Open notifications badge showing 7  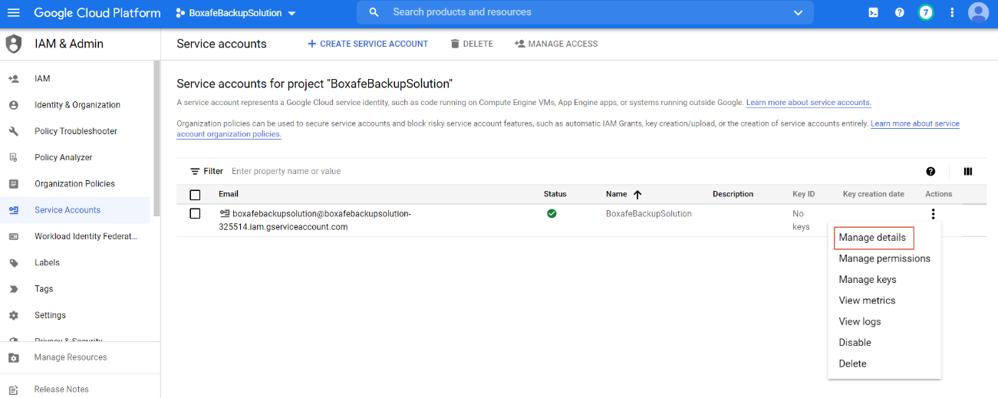926,13
